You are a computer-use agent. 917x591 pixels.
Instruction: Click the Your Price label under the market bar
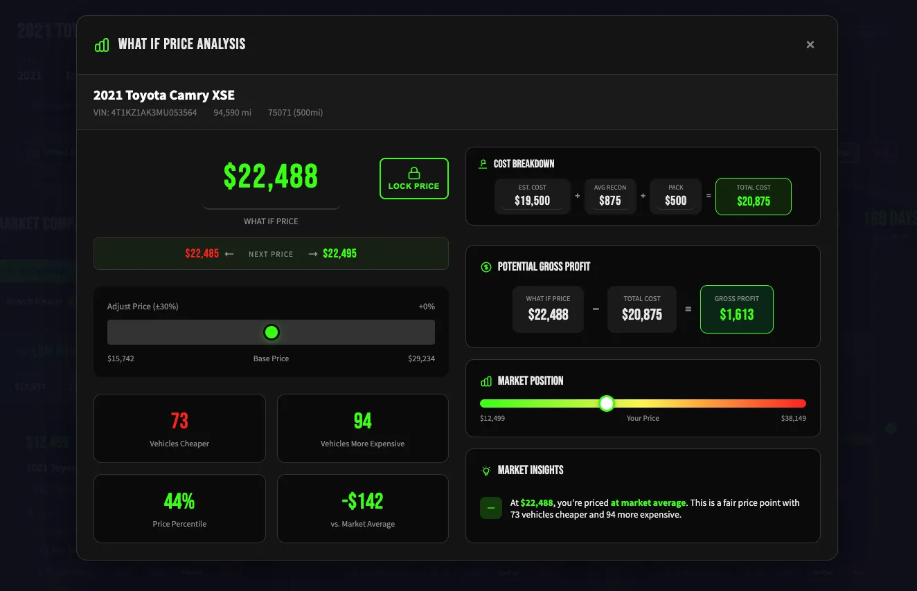643,418
